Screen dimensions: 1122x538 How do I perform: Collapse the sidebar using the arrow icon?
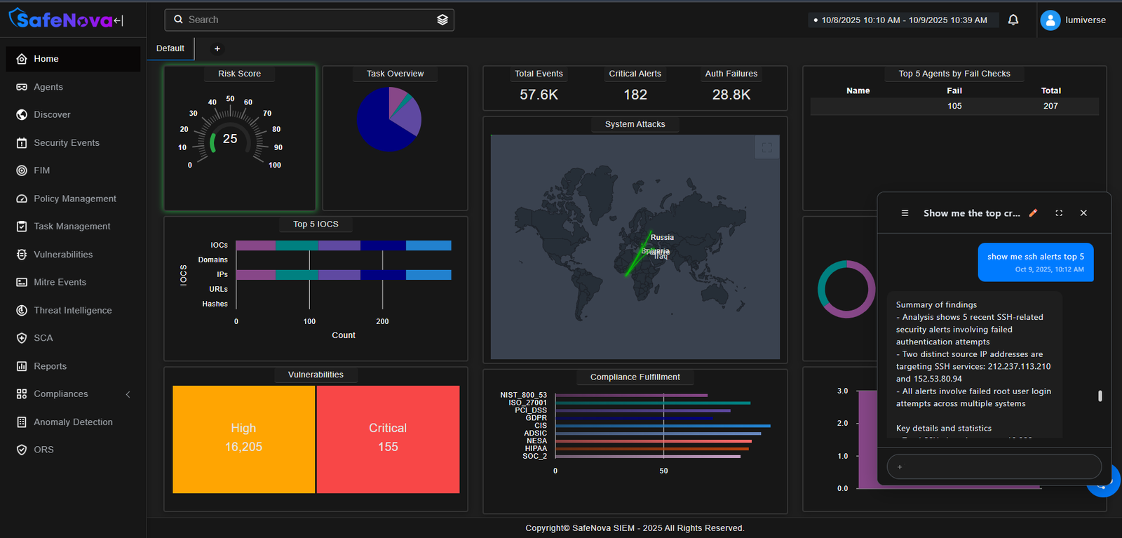(119, 21)
